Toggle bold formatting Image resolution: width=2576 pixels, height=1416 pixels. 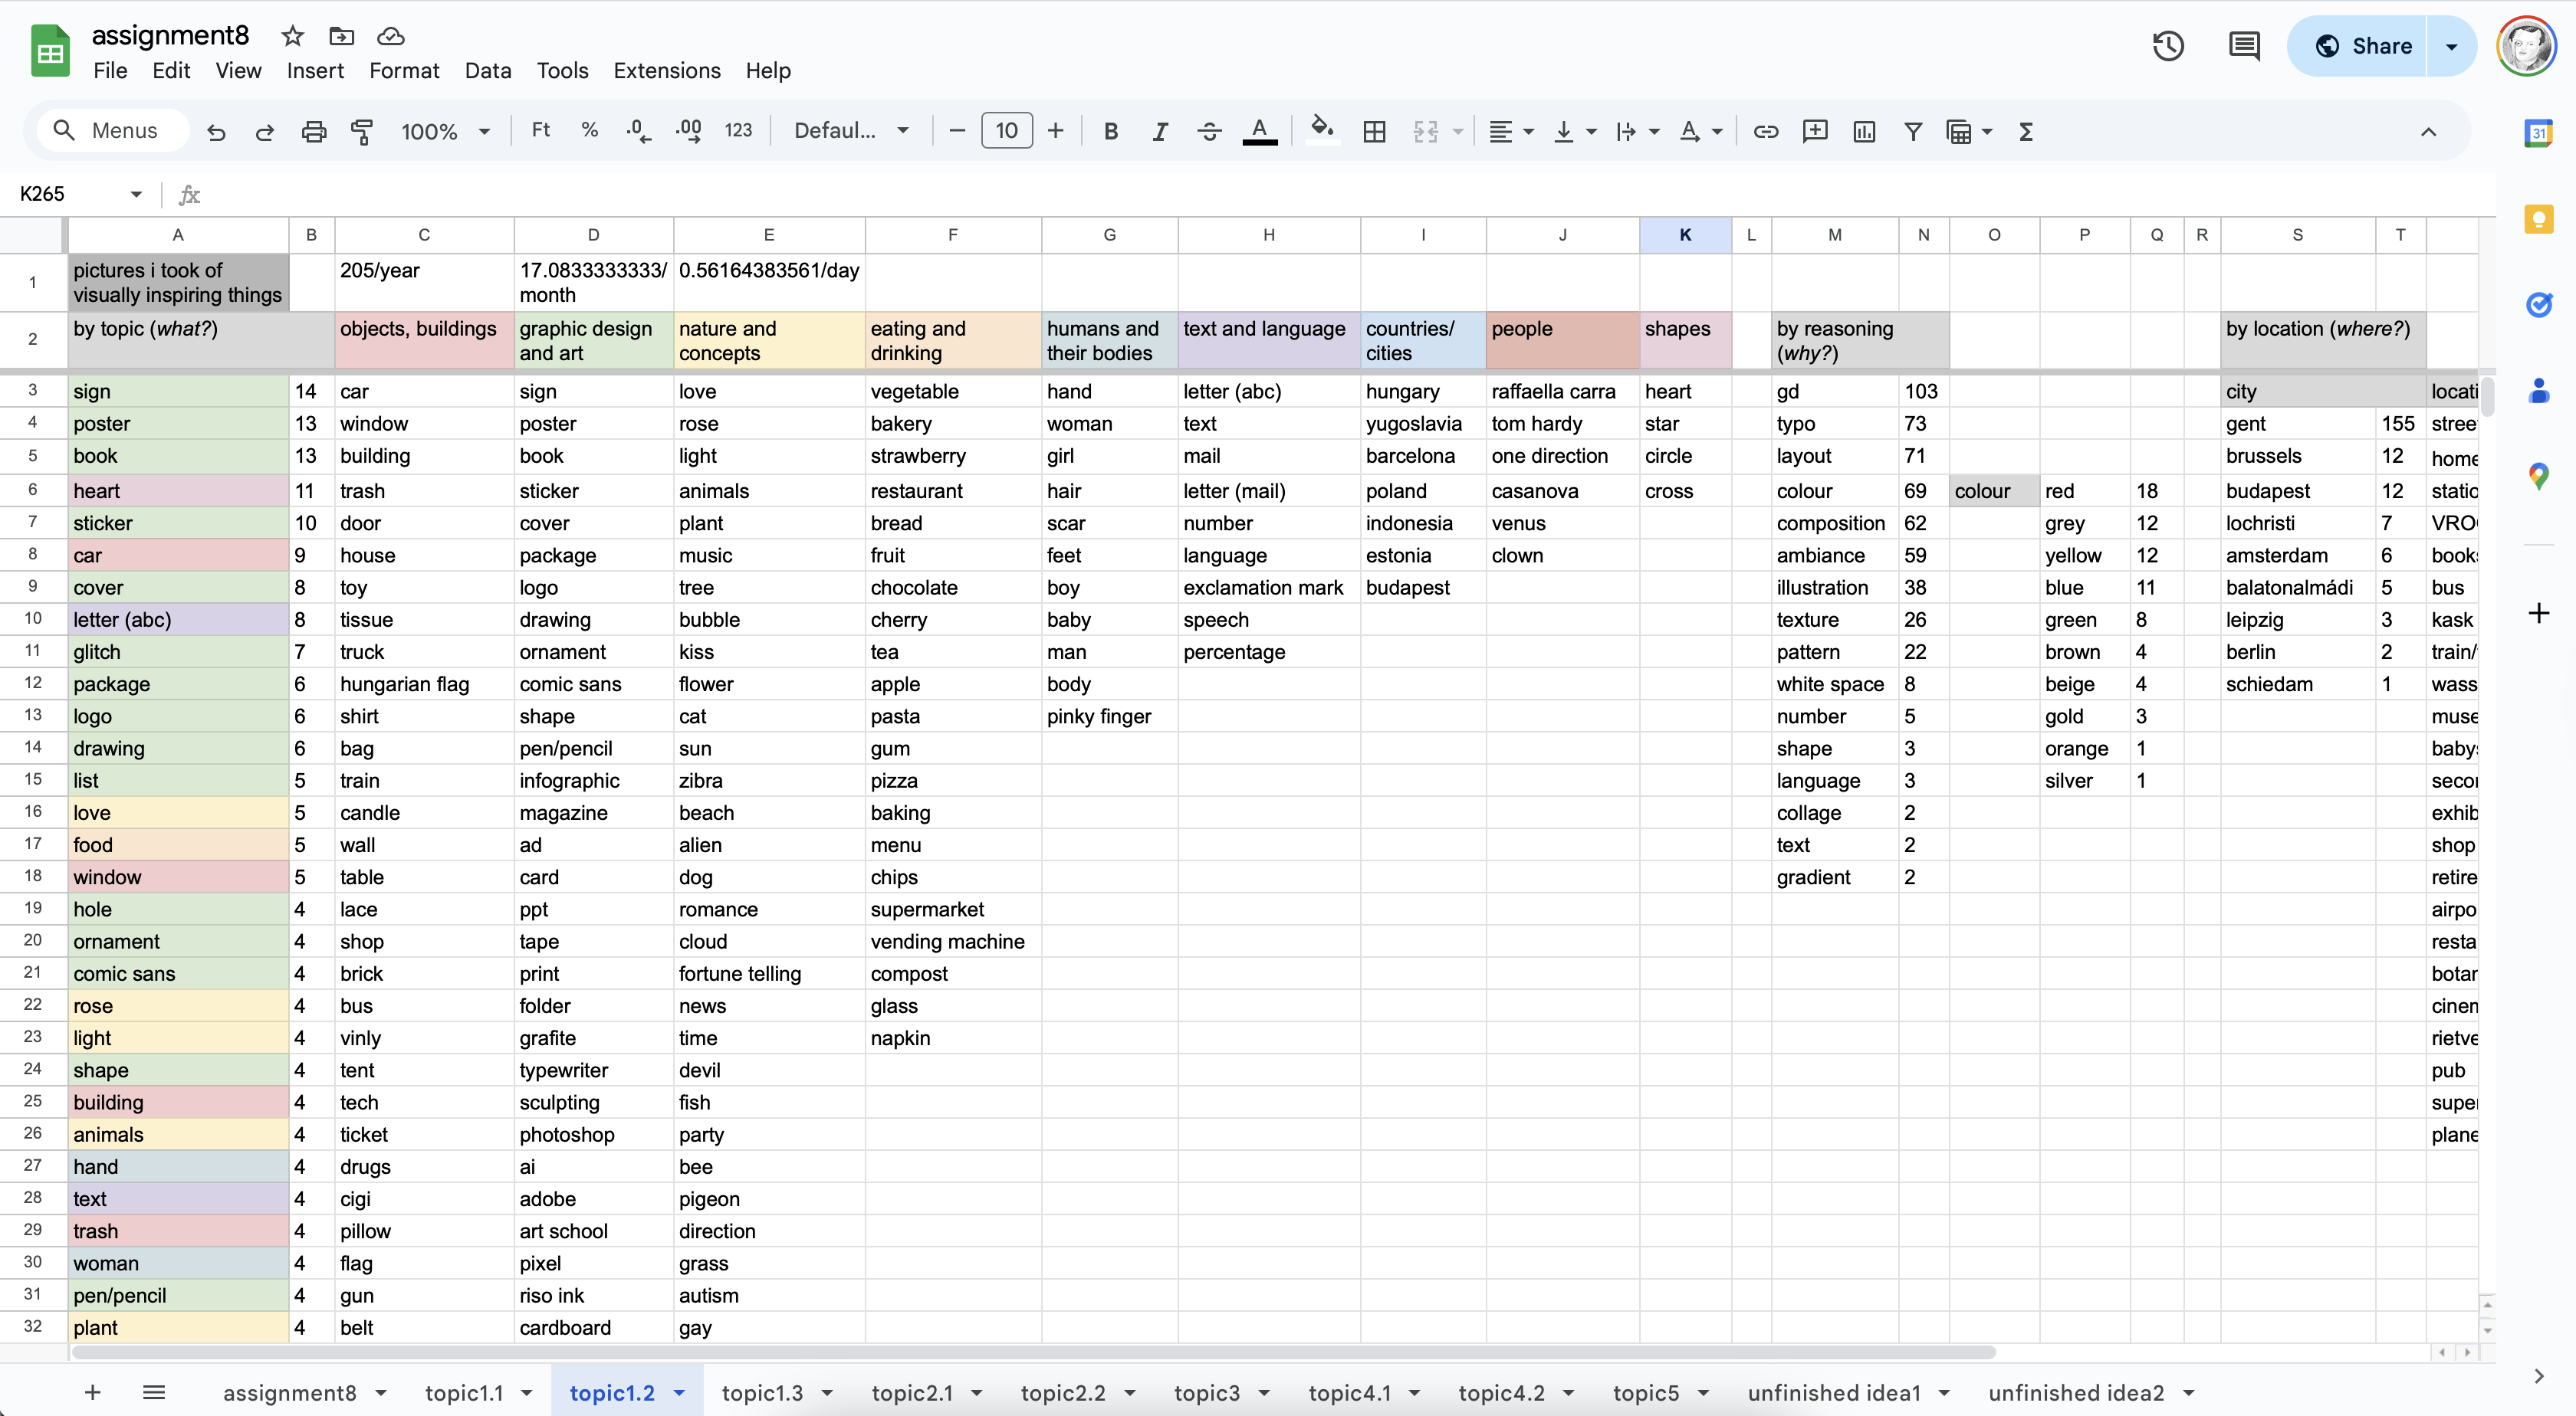tap(1110, 131)
